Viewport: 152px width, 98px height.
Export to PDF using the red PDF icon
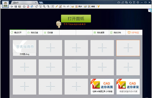pyautogui.click(x=28, y=7)
